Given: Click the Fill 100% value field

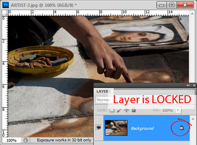Looking at the screenshot, I should click(167, 110).
